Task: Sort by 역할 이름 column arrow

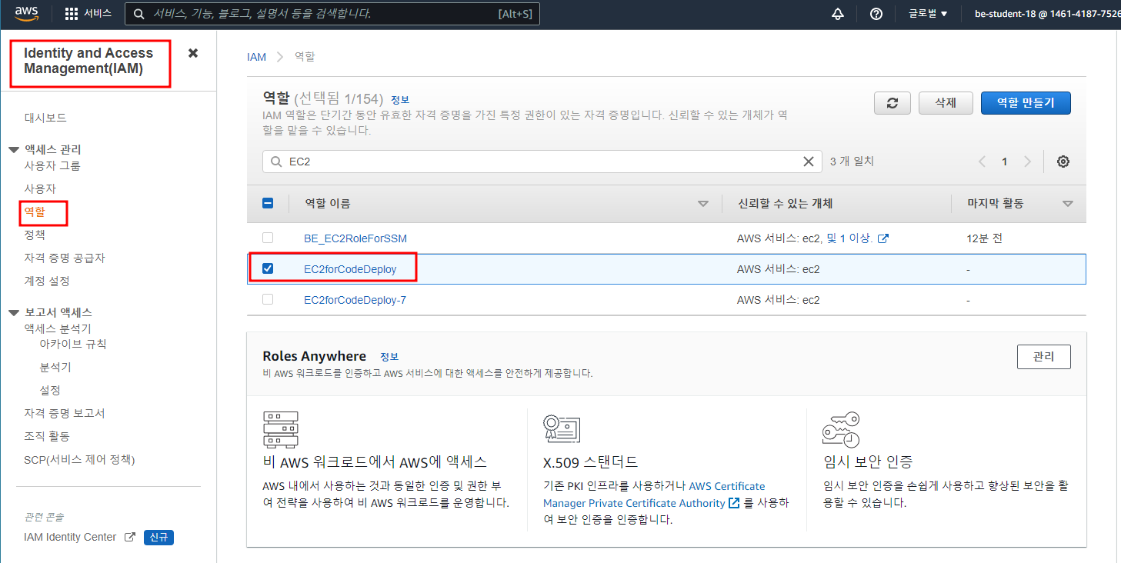Action: 702,204
